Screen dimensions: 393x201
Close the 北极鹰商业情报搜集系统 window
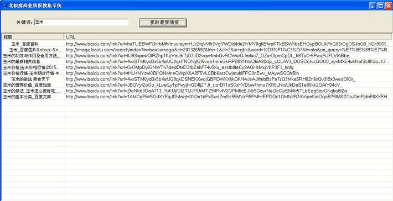click(x=388, y=6)
